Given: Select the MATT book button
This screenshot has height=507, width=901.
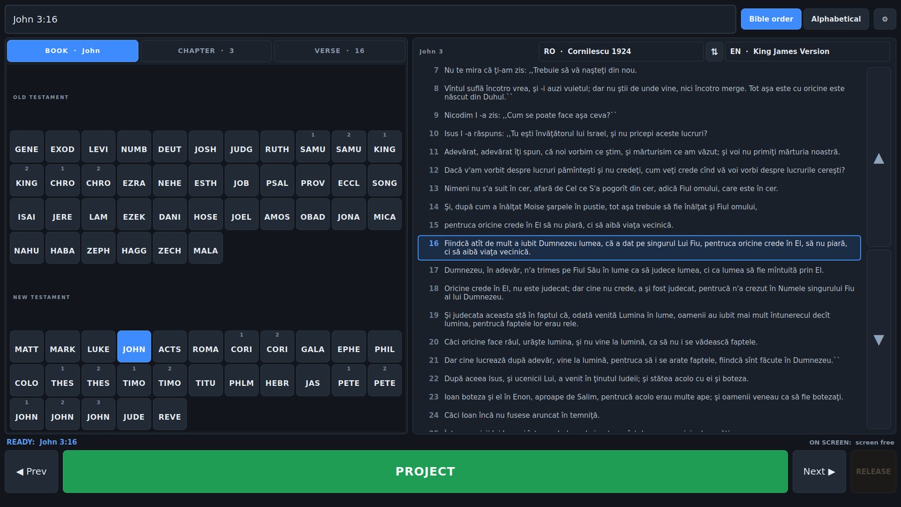Looking at the screenshot, I should click(26, 346).
